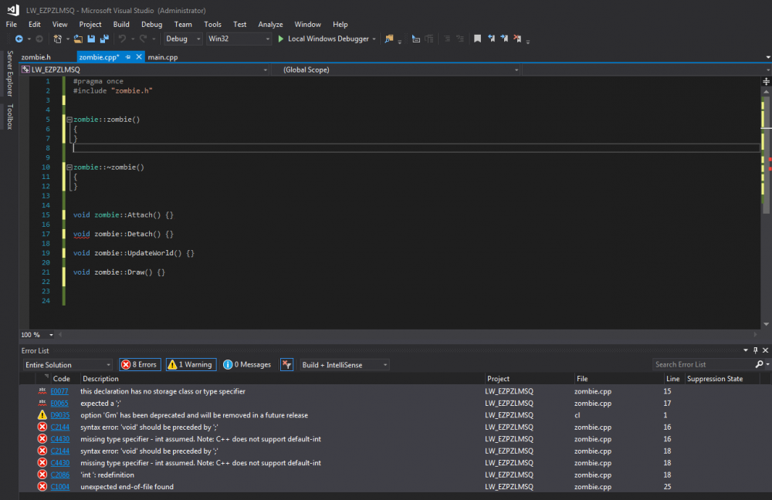Click the New Project toolbar icon
The height and width of the screenshot is (500, 772).
(x=58, y=39)
